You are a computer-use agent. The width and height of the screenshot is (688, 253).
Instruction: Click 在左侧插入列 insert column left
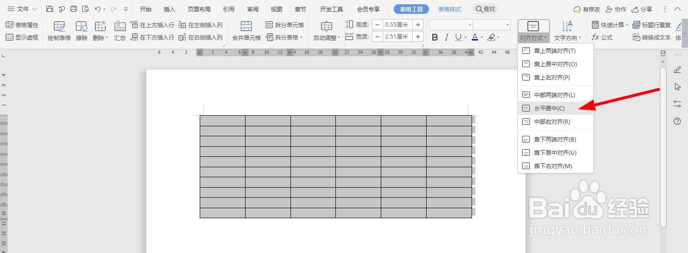201,25
